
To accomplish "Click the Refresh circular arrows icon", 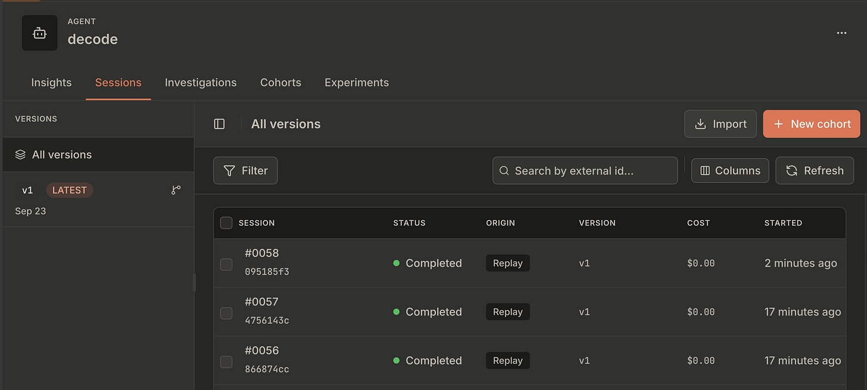I will tap(791, 171).
